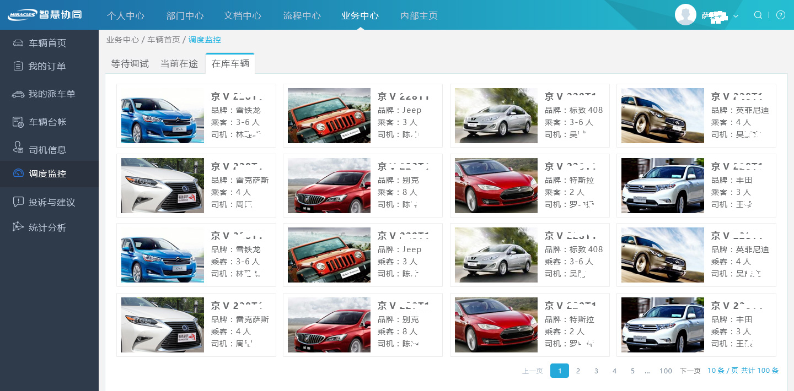The height and width of the screenshot is (391, 794).
Task: Click 车辆首页 in the breadcrumb path
Action: click(x=163, y=40)
